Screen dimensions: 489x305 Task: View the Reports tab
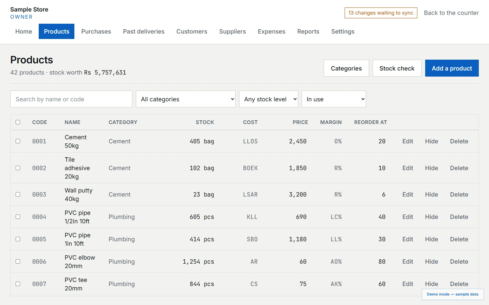coord(308,32)
